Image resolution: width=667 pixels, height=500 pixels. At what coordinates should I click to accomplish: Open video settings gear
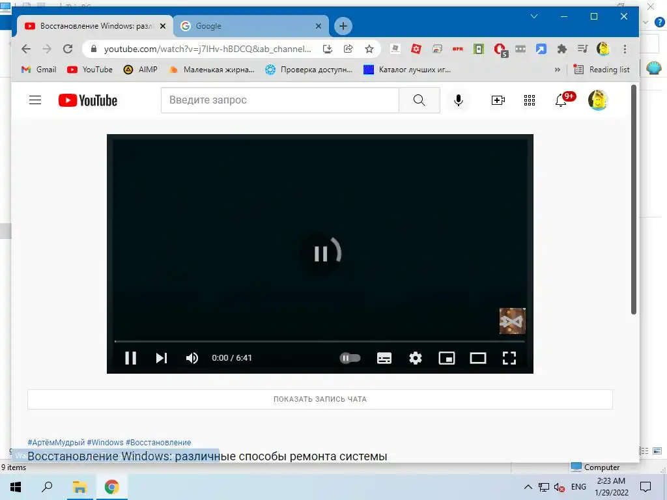click(416, 358)
